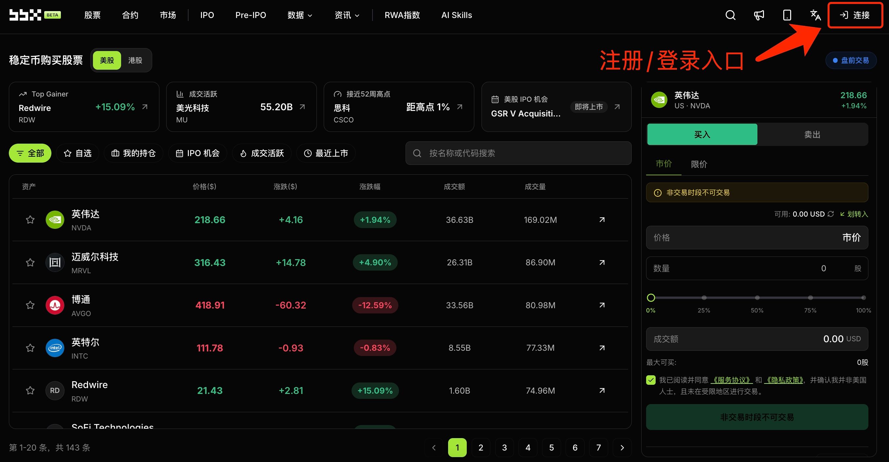This screenshot has height=462, width=889.
Task: Open the 市场 navigation item
Action: [168, 15]
